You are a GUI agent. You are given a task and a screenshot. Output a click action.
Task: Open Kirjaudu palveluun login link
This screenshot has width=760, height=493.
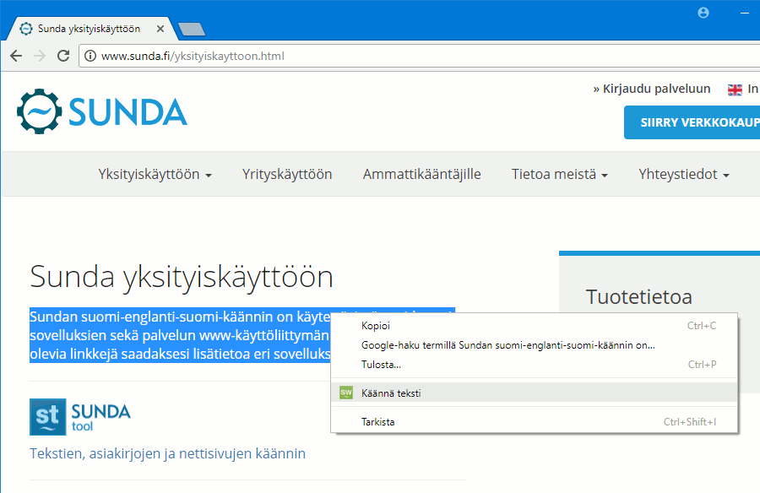(x=652, y=89)
